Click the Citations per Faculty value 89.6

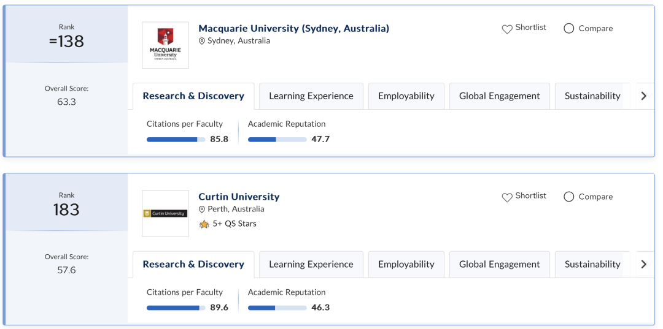219,308
